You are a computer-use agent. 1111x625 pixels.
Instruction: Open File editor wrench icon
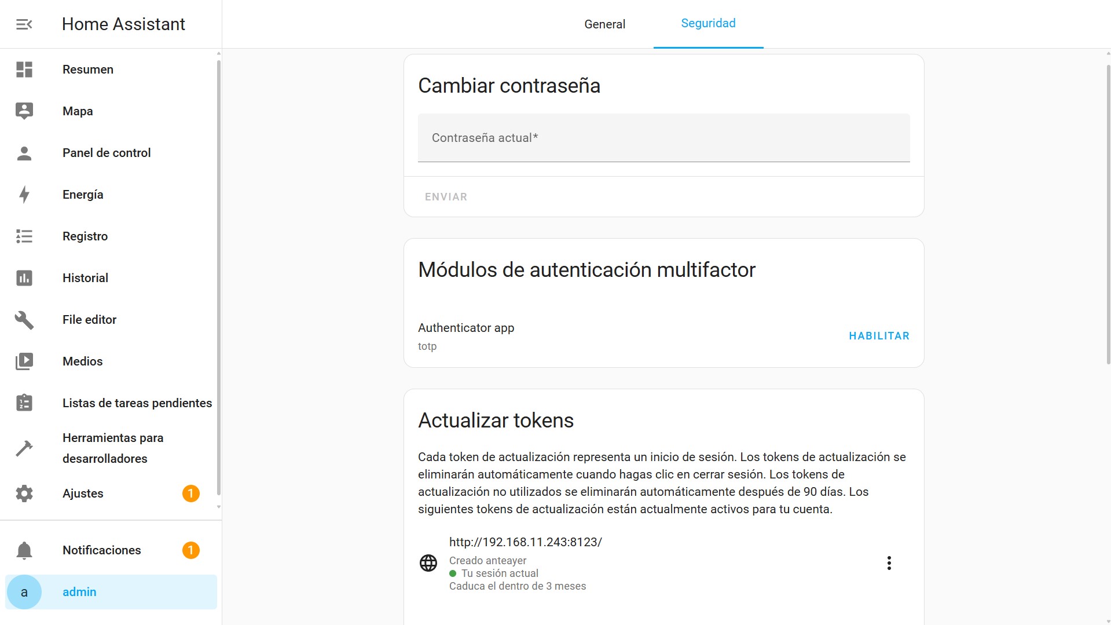pos(23,320)
